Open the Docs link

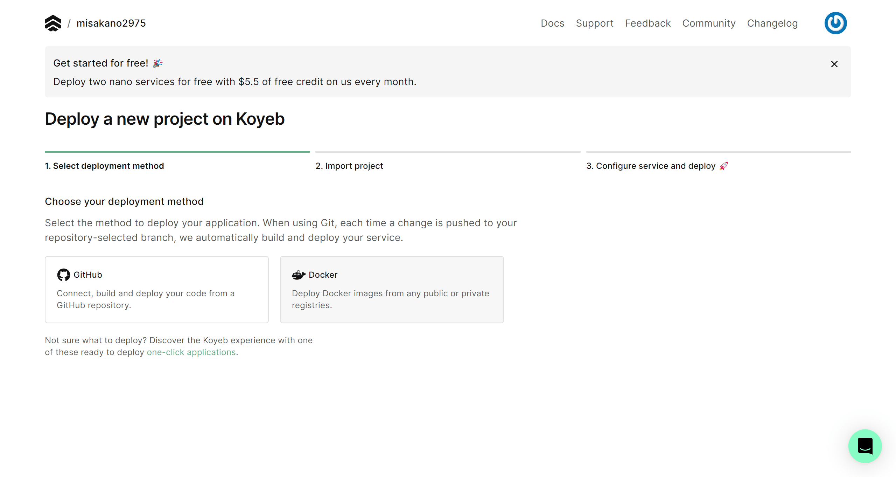click(x=552, y=23)
